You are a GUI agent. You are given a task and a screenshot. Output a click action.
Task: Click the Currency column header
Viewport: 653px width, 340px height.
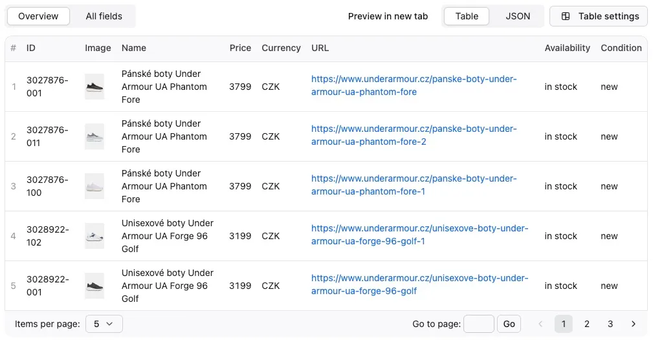pyautogui.click(x=281, y=48)
